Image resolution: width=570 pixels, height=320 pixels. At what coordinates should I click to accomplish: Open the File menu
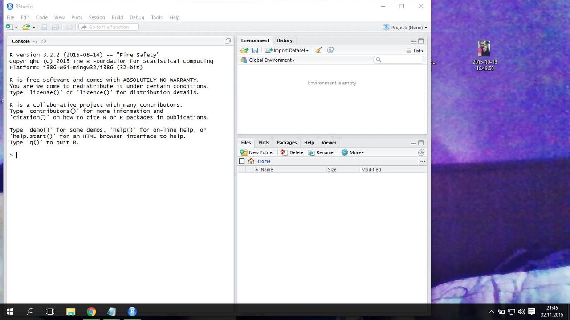10,17
